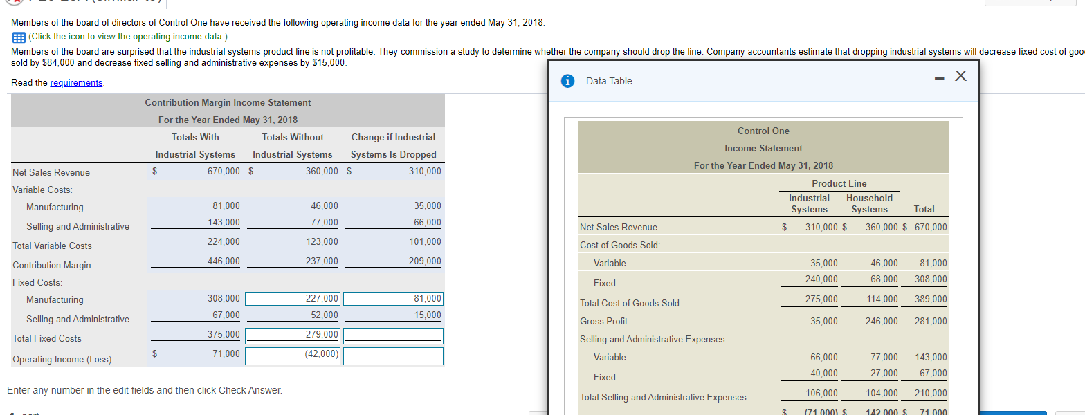Click Total Variable Costs value 224,000
1085x415 pixels.
tap(224, 241)
